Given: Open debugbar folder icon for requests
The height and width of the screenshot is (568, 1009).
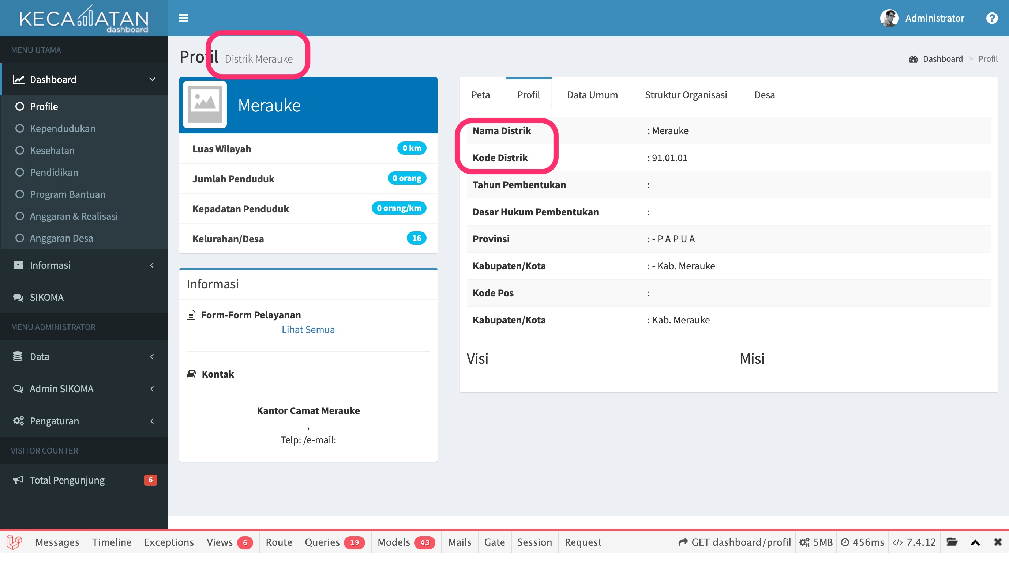Looking at the screenshot, I should point(952,542).
